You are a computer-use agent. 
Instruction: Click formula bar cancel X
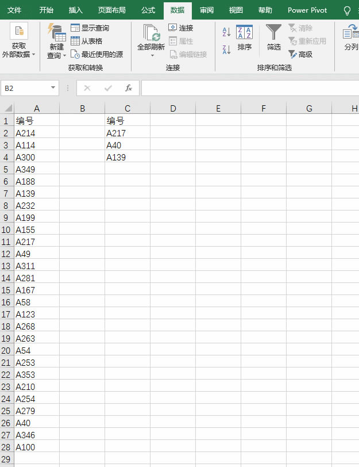(x=87, y=88)
